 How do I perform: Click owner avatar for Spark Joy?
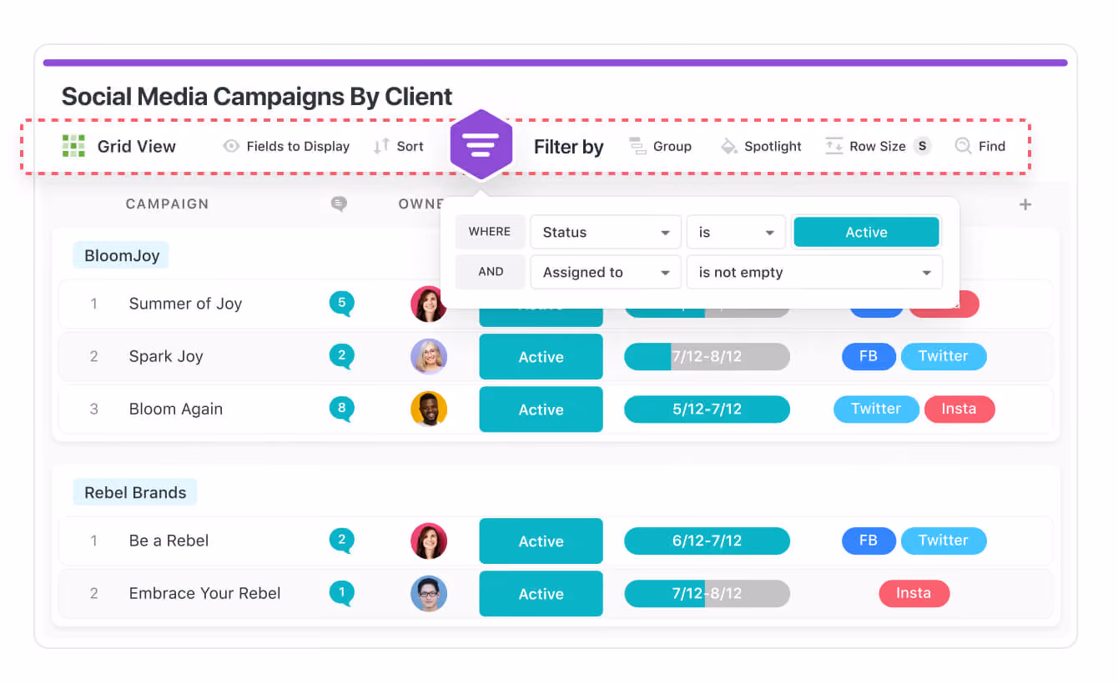pyautogui.click(x=429, y=356)
